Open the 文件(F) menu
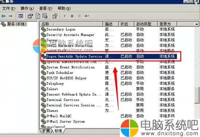Viewport: 200px width, 137px height. [9, 8]
